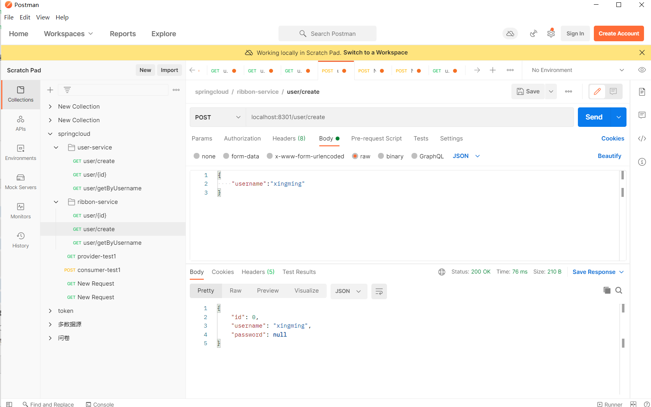
Task: Open the settings gear icon
Action: [551, 33]
